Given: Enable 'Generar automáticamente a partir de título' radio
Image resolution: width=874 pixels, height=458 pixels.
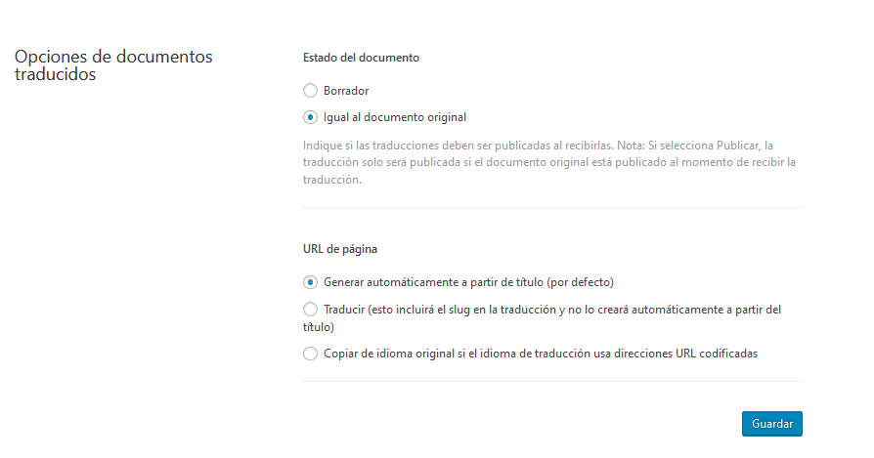Looking at the screenshot, I should click(x=310, y=282).
